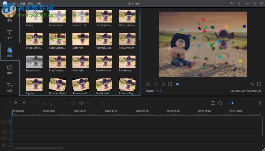
Task: Click the user account icon in title bar
Action: [232, 3]
